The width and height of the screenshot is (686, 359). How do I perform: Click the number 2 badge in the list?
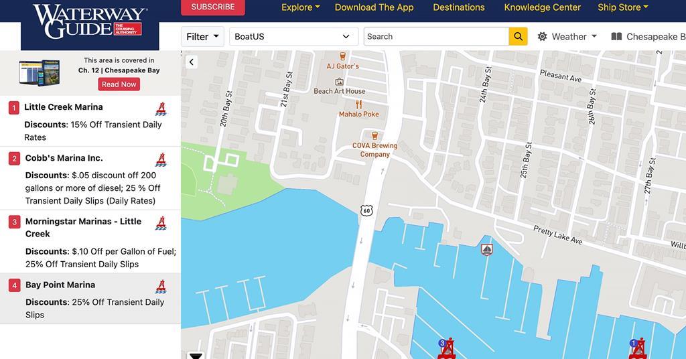pos(14,158)
